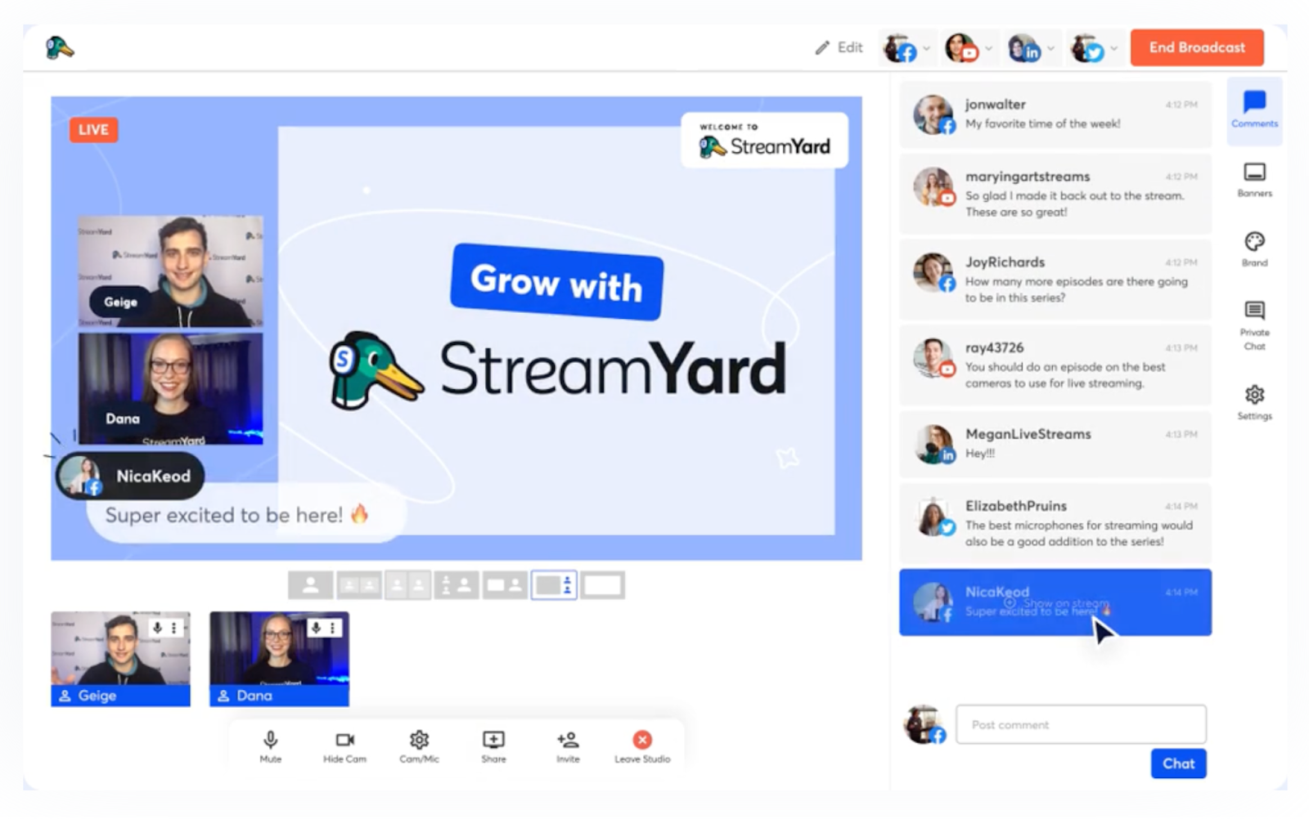
Task: Click the MeganLiveStreams "Hey!!!" comment
Action: 1055,444
